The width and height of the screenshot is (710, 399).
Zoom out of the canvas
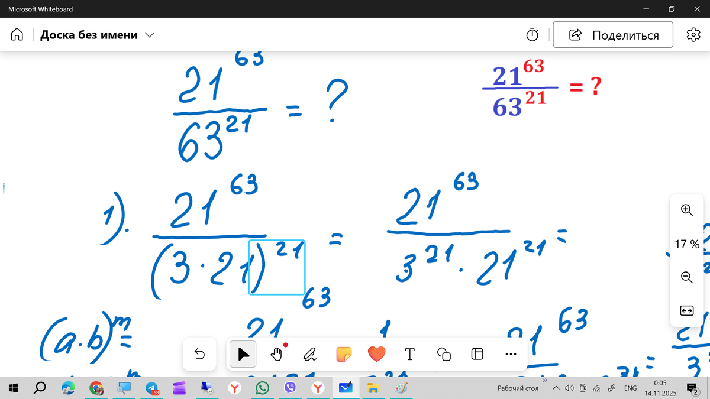[686, 277]
